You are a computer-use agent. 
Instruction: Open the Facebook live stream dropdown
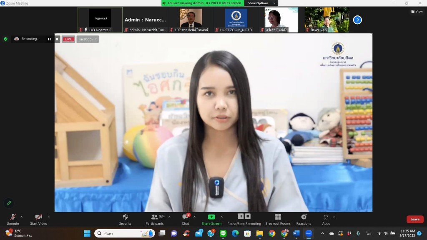click(x=88, y=39)
